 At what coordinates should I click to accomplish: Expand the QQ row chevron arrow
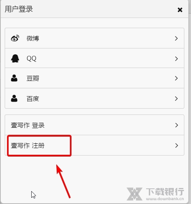coord(176,59)
